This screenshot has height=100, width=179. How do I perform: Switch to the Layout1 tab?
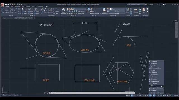[x=10, y=95]
